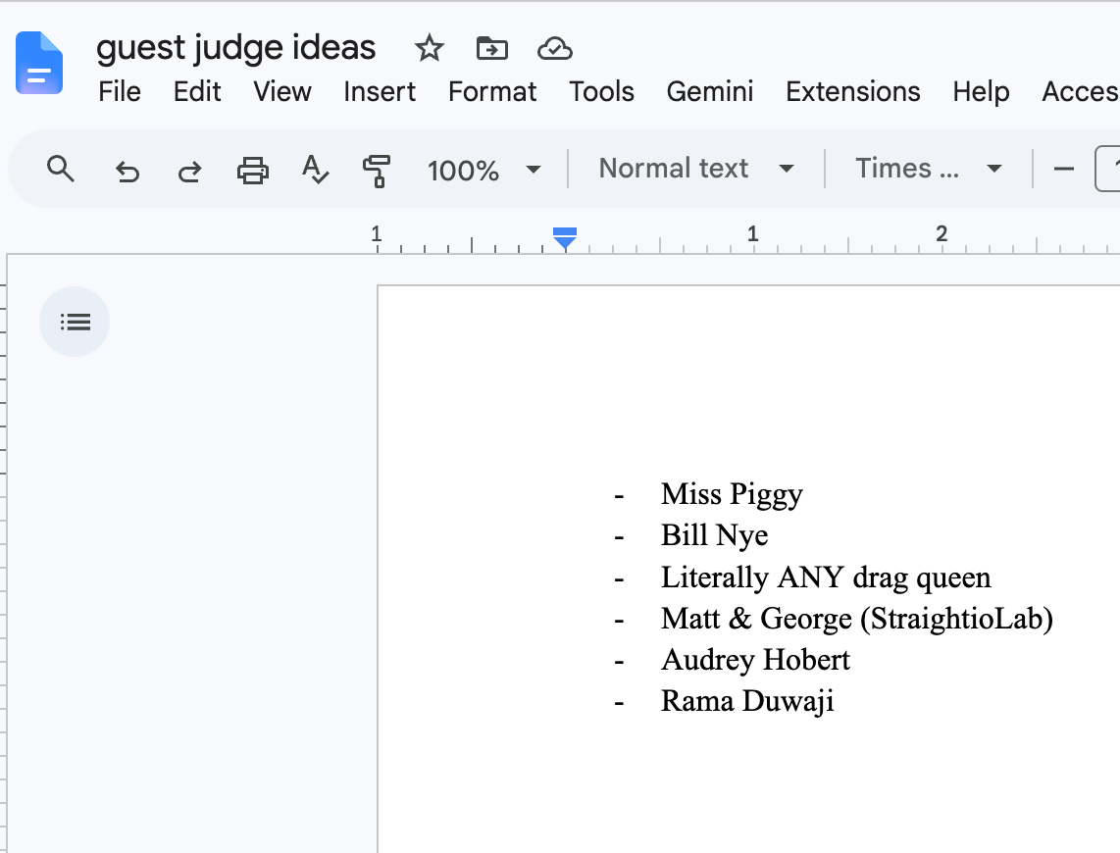This screenshot has height=853, width=1120.
Task: Click the Matt & George (StraightioLab) line
Action: pyautogui.click(x=857, y=618)
